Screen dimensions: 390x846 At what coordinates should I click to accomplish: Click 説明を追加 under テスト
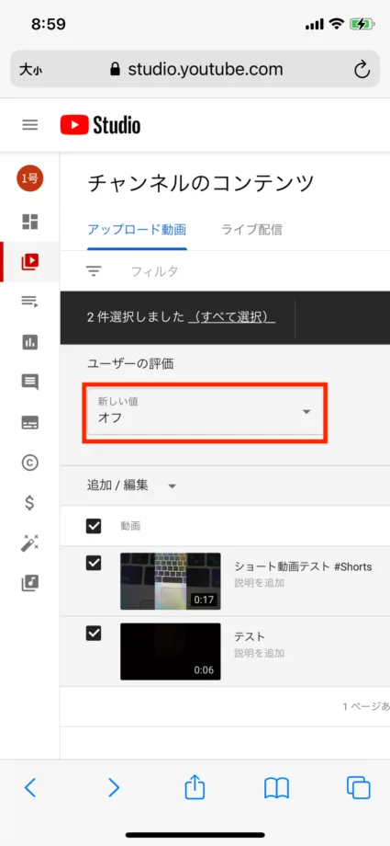click(x=259, y=653)
